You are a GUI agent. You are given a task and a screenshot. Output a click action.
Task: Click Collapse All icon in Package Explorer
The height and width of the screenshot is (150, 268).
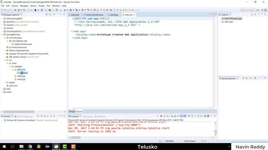pyautogui.click(x=46, y=15)
